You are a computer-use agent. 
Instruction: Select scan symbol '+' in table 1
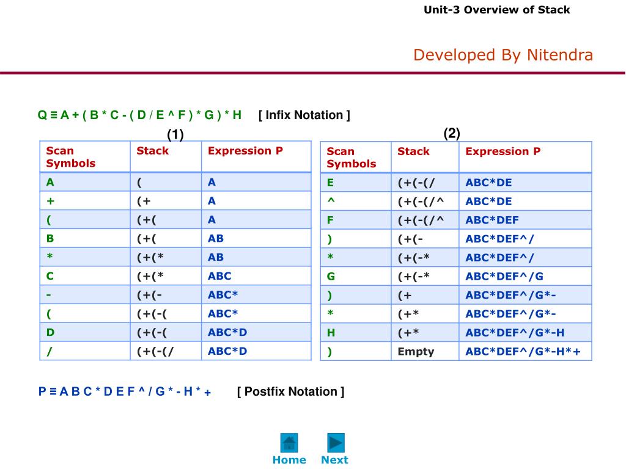point(50,201)
